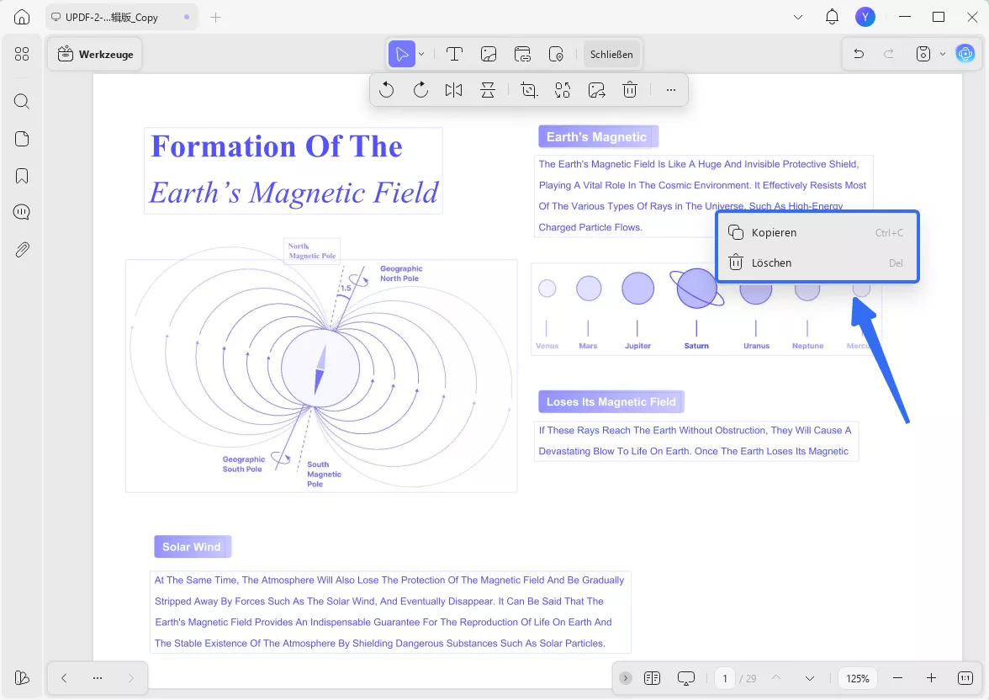The image size is (989, 700).
Task: Zoom in with plus button
Action: [x=931, y=678]
